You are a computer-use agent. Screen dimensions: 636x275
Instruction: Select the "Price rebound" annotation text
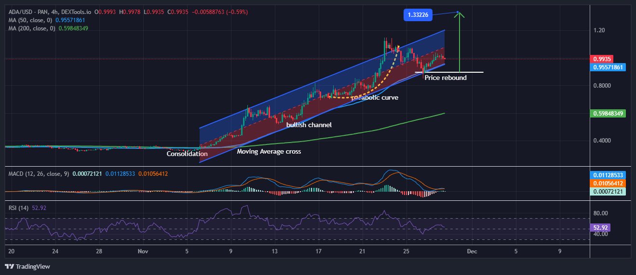click(446, 78)
